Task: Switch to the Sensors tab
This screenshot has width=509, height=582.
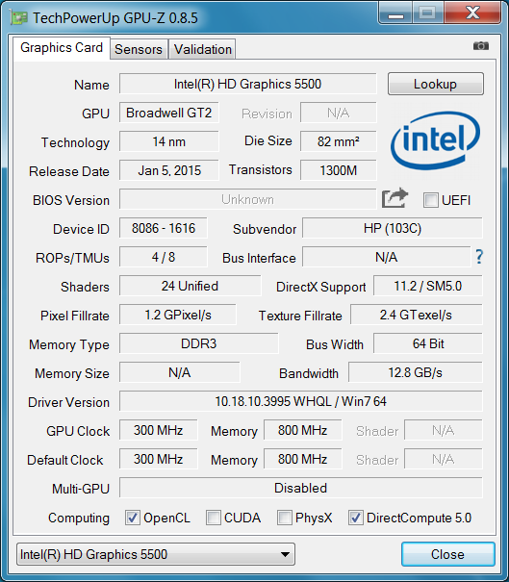Action: (139, 49)
